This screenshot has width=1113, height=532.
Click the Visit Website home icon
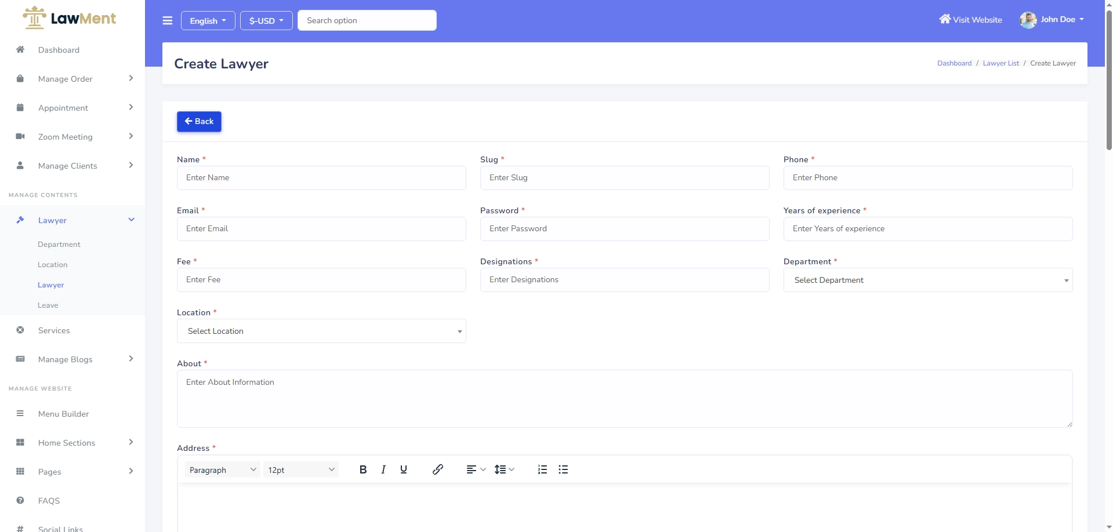pyautogui.click(x=945, y=19)
